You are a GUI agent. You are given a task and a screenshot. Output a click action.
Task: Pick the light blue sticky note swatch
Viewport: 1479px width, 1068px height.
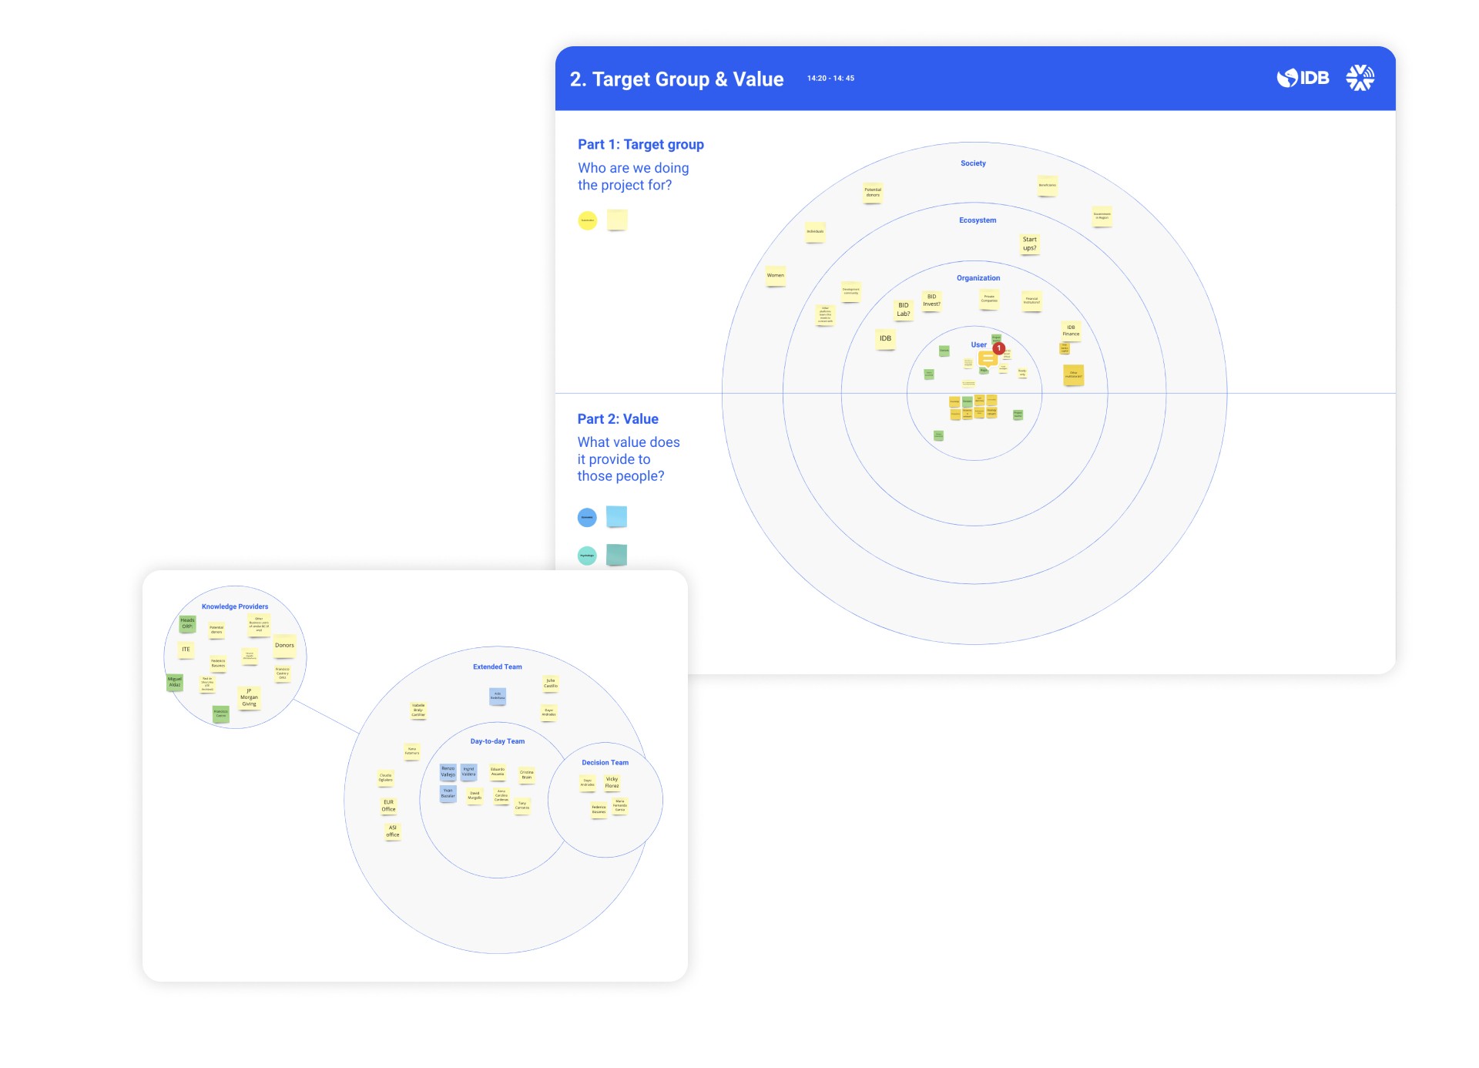[617, 516]
